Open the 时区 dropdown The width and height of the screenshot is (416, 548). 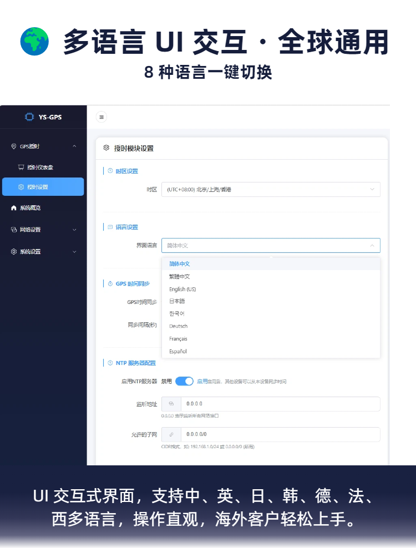pyautogui.click(x=271, y=190)
